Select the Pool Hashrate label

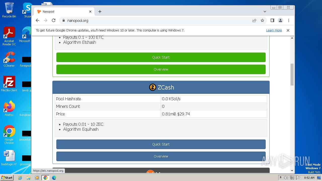pyautogui.click(x=68, y=99)
